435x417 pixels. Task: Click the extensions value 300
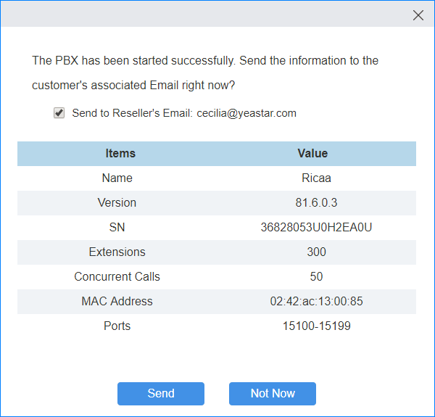click(316, 252)
